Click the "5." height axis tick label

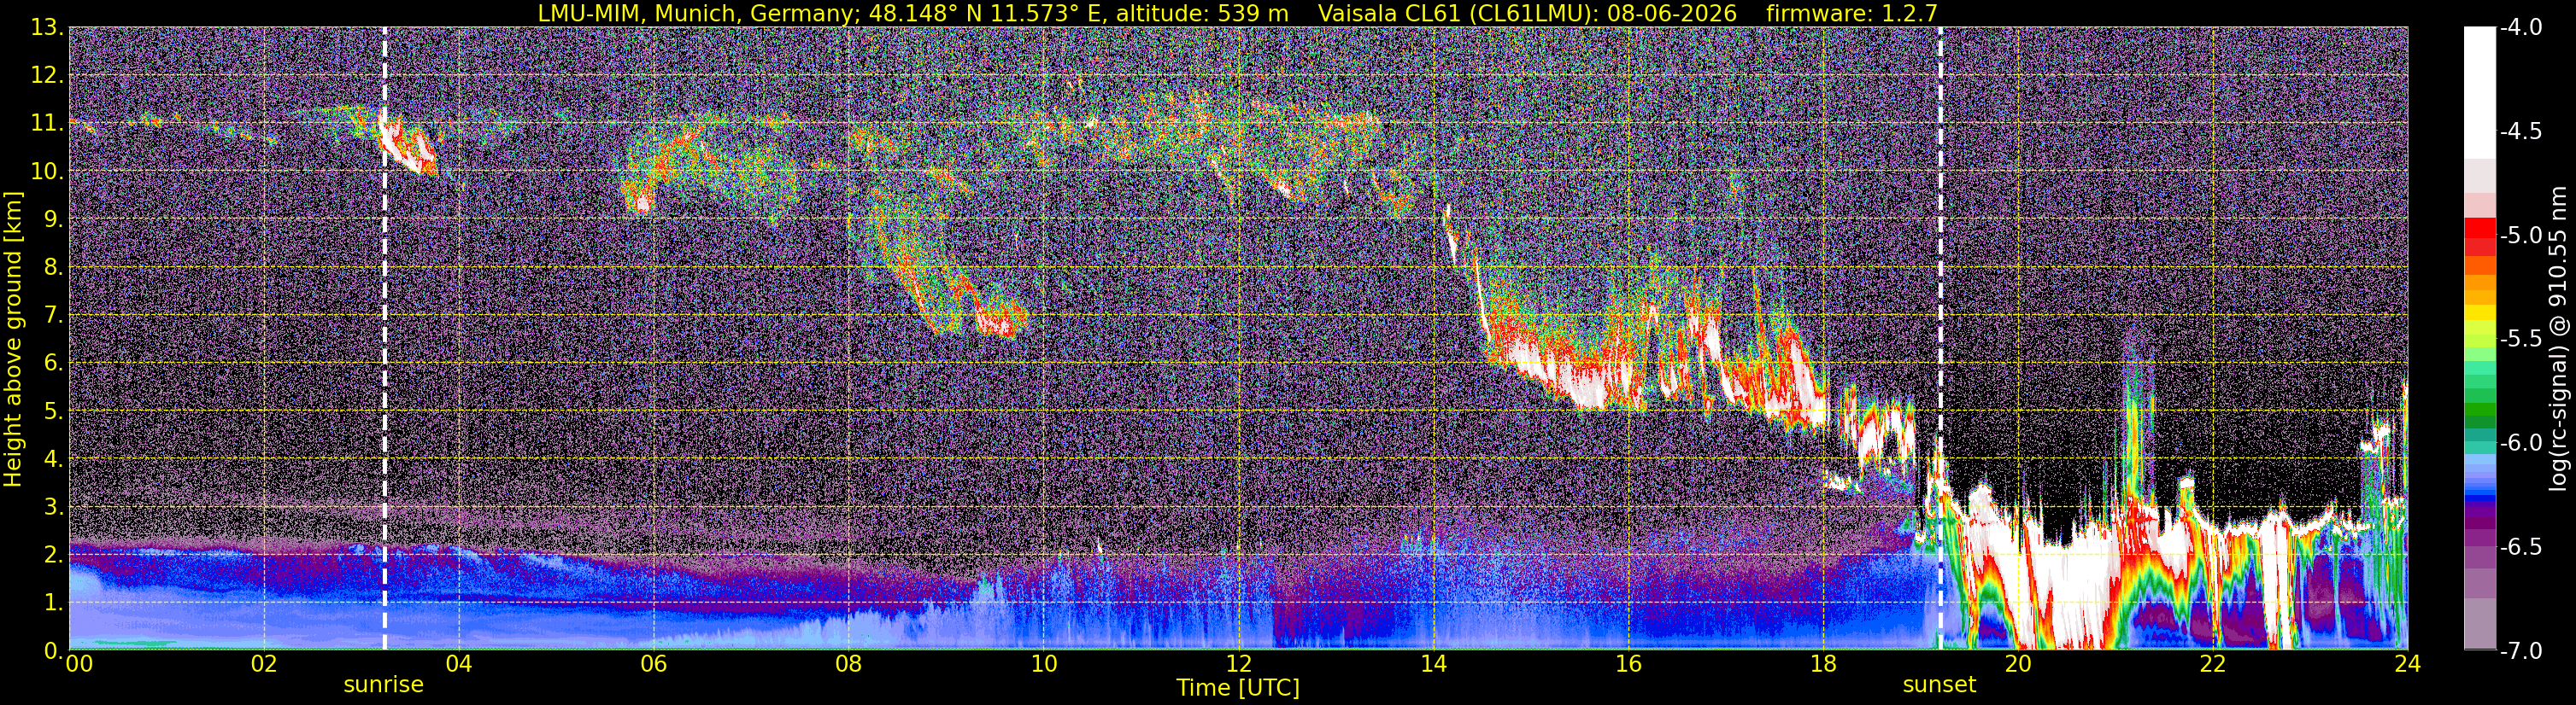coord(53,411)
